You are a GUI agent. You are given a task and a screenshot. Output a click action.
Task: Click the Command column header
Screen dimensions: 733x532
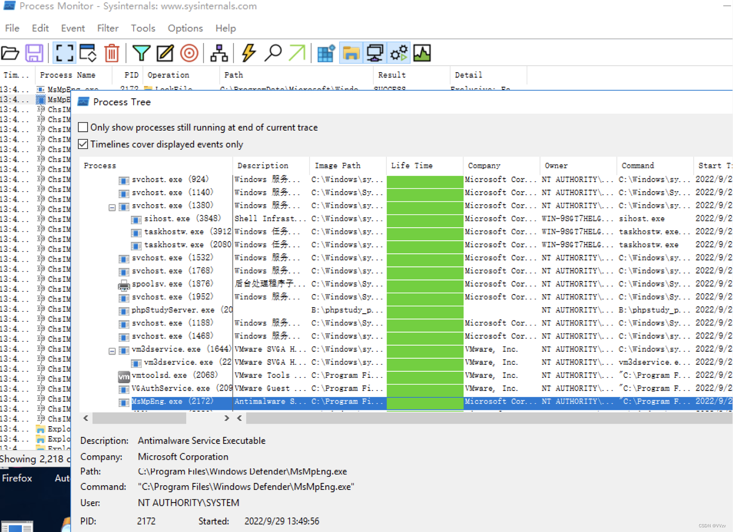coord(656,165)
